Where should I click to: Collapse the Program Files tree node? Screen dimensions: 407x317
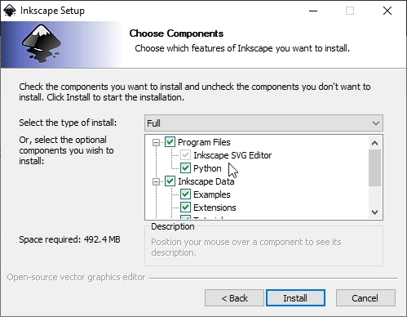click(156, 142)
